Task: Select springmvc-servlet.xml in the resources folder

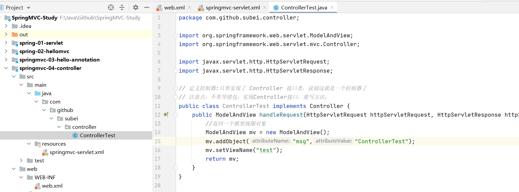Action: click(x=76, y=152)
